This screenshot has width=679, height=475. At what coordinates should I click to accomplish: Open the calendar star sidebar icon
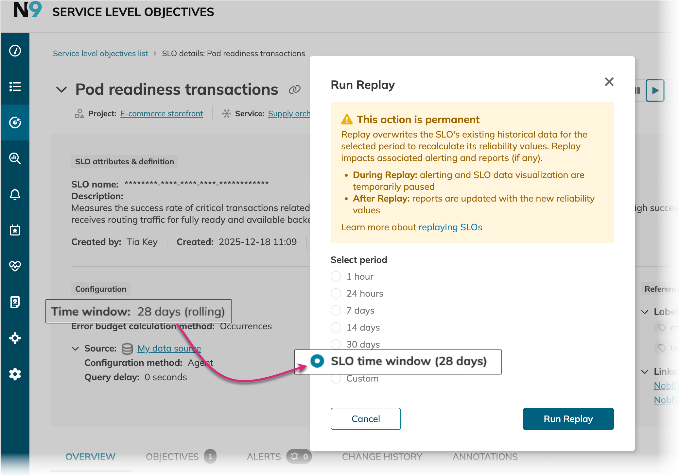(15, 230)
